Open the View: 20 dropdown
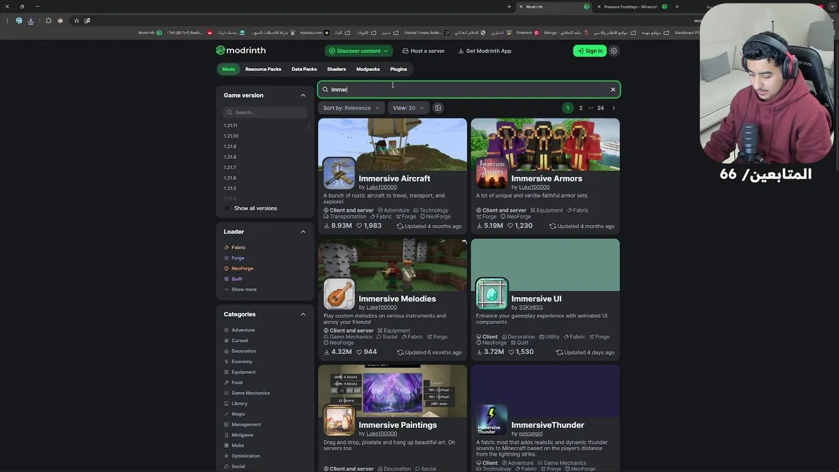Viewport: 839px width, 472px height. [x=408, y=108]
